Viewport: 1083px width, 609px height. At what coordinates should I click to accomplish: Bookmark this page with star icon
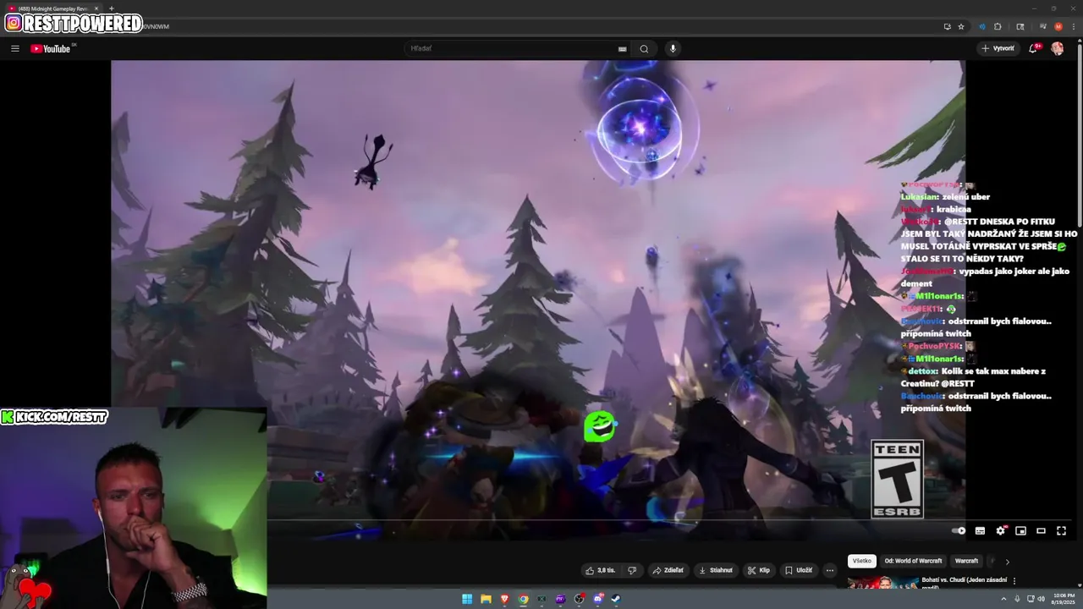tap(961, 26)
